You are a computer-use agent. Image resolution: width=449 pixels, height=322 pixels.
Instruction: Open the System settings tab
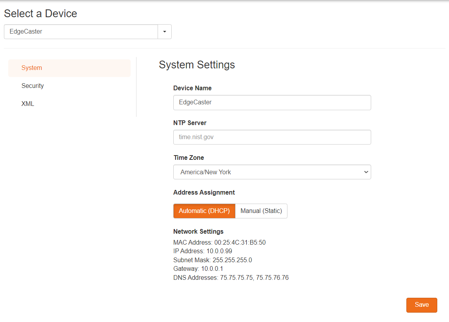(x=69, y=68)
